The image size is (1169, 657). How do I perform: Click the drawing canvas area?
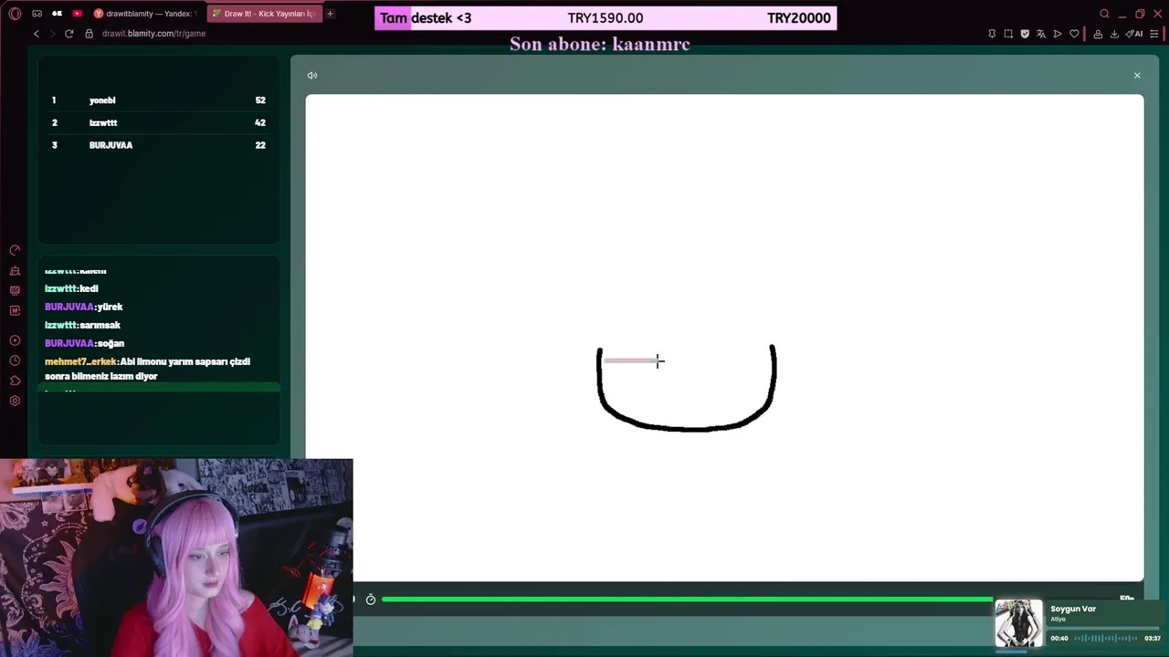[x=724, y=338]
